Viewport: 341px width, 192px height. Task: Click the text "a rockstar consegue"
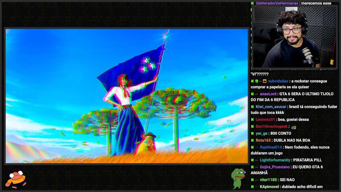309,81
